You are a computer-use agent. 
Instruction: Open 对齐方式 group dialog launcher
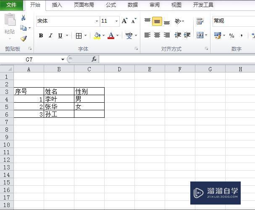pos(207,49)
